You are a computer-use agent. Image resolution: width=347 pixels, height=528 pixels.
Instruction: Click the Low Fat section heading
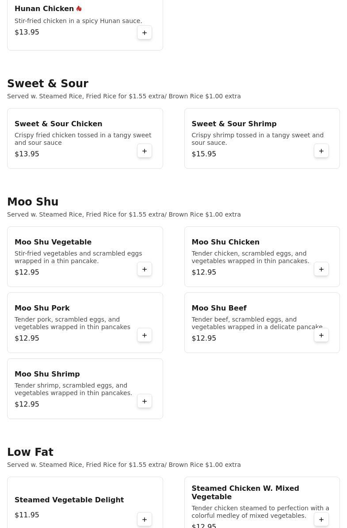click(30, 452)
